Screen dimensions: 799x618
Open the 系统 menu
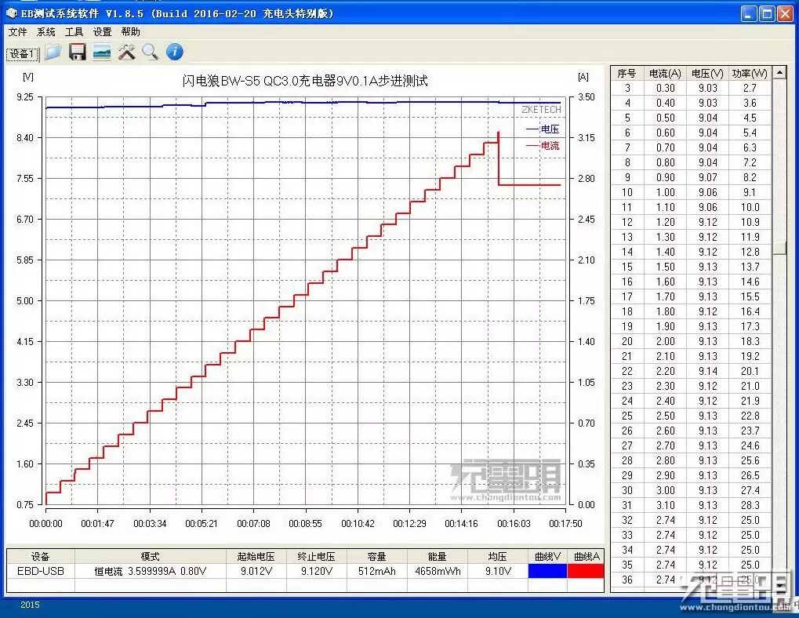[x=45, y=31]
